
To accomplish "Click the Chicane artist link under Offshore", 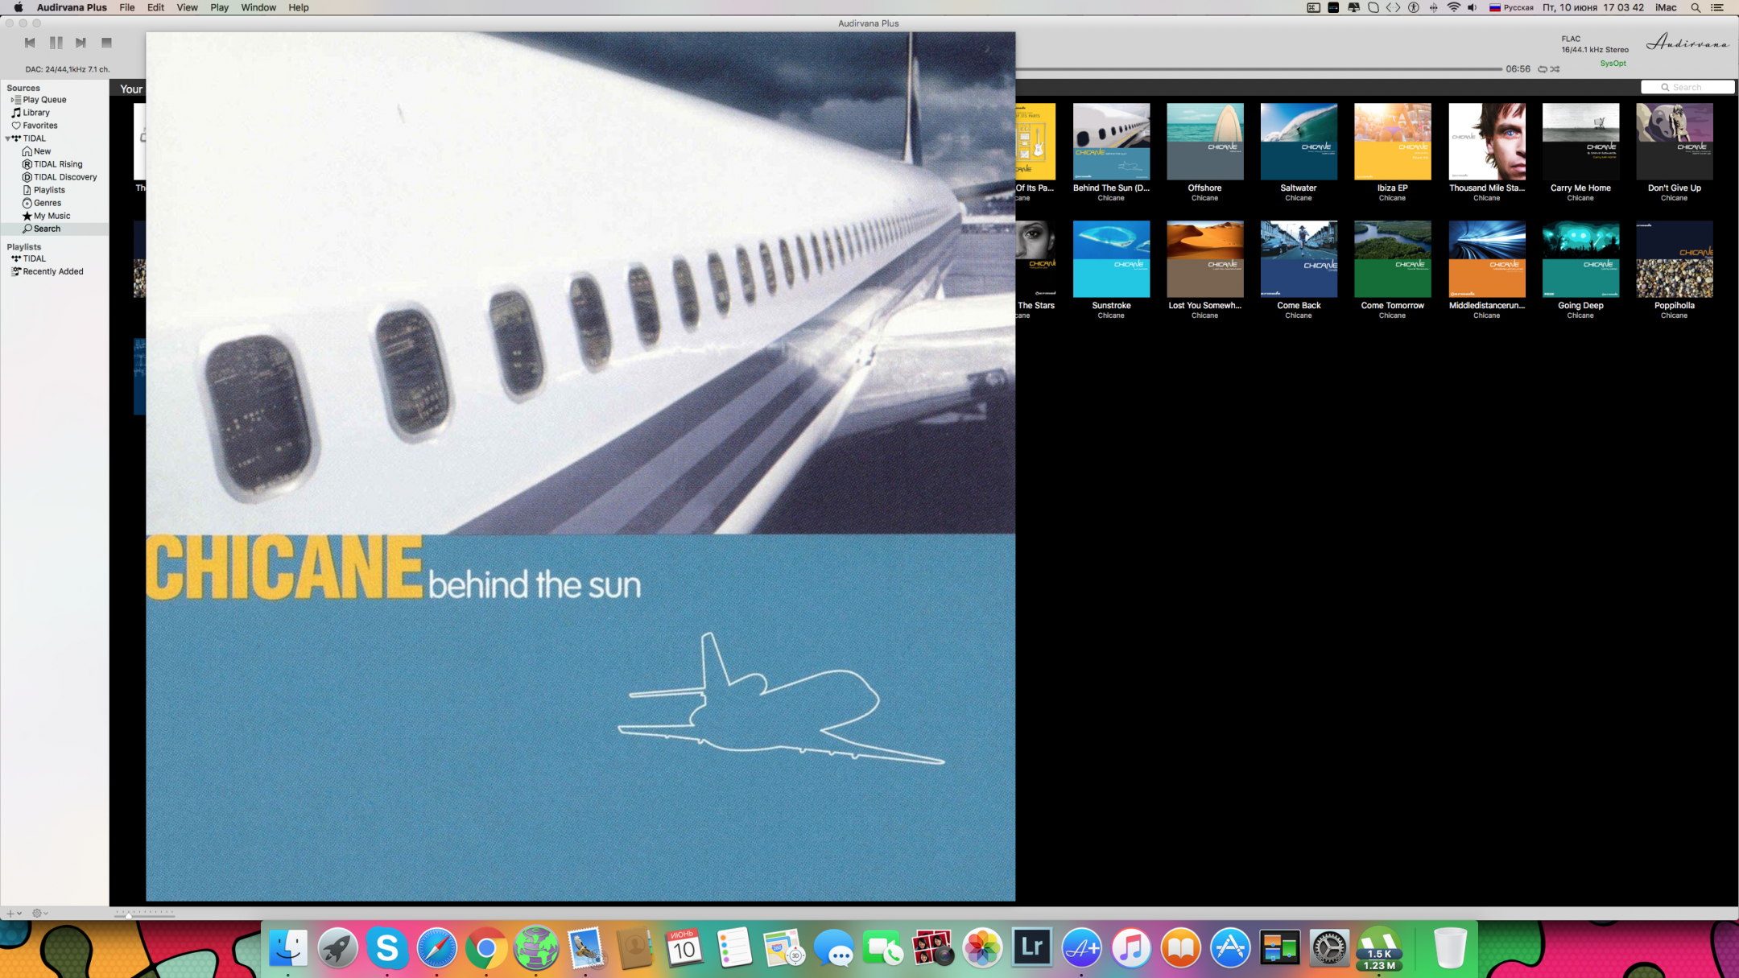I will (x=1204, y=198).
